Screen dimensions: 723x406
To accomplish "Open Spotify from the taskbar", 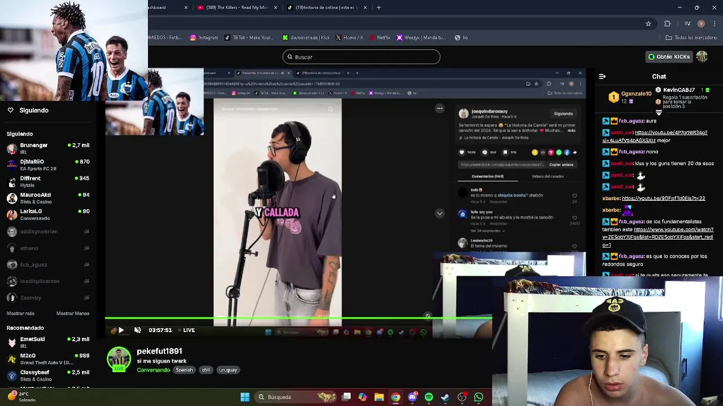I will coord(429,397).
